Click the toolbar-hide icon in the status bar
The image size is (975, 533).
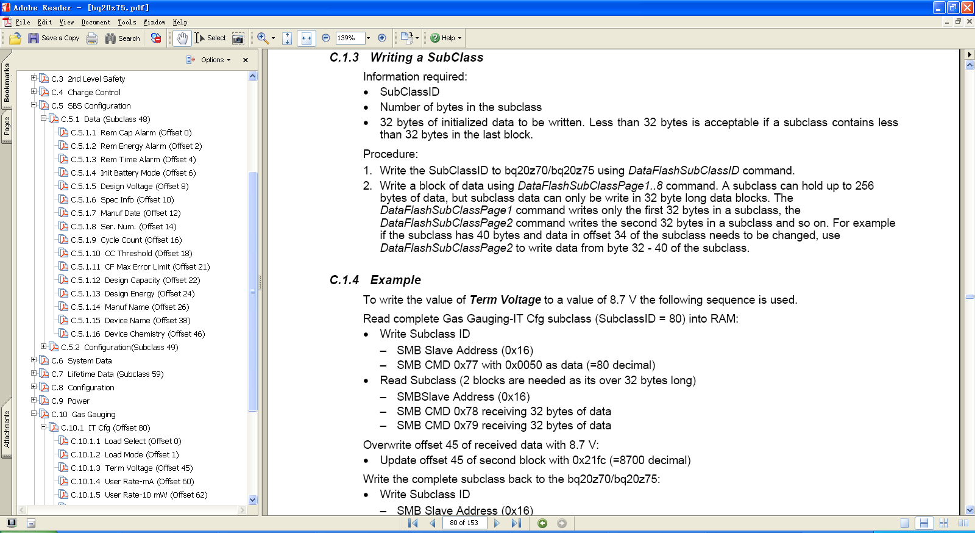(x=31, y=523)
